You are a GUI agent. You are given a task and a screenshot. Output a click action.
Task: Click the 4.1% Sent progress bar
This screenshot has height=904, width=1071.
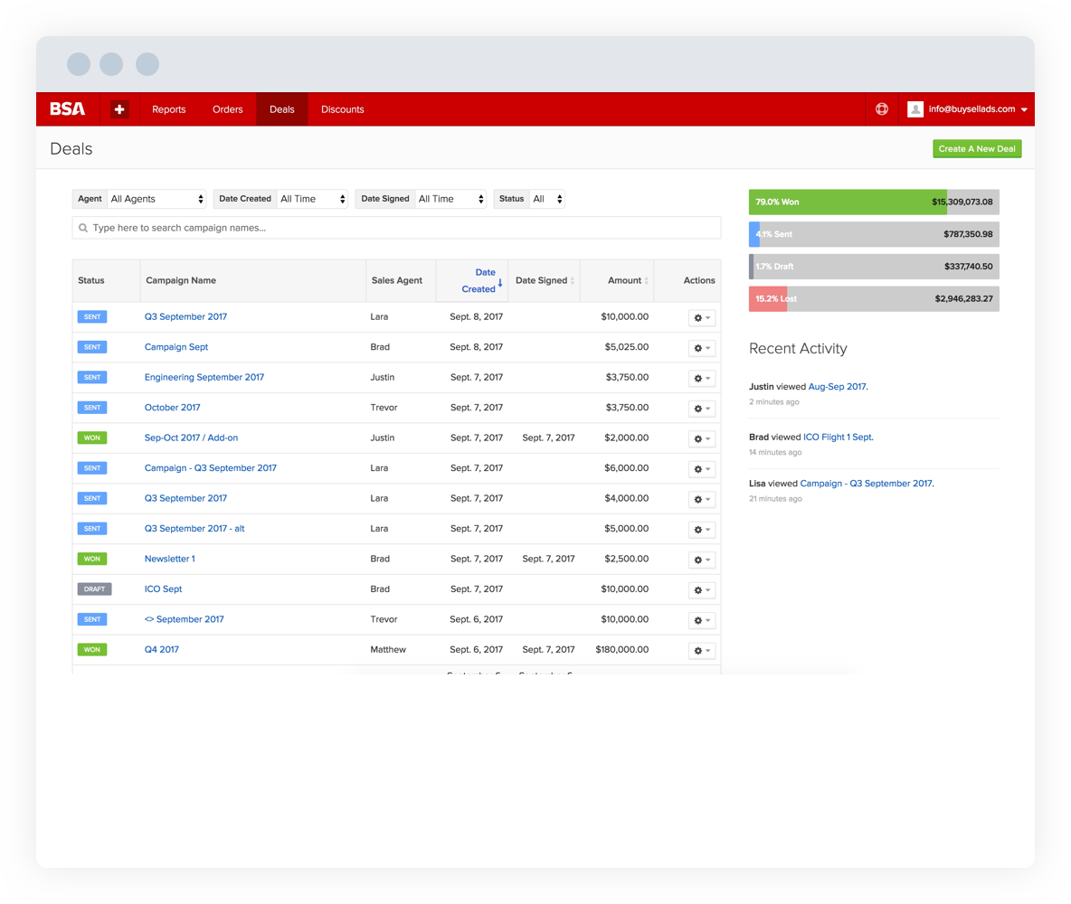pyautogui.click(x=874, y=234)
